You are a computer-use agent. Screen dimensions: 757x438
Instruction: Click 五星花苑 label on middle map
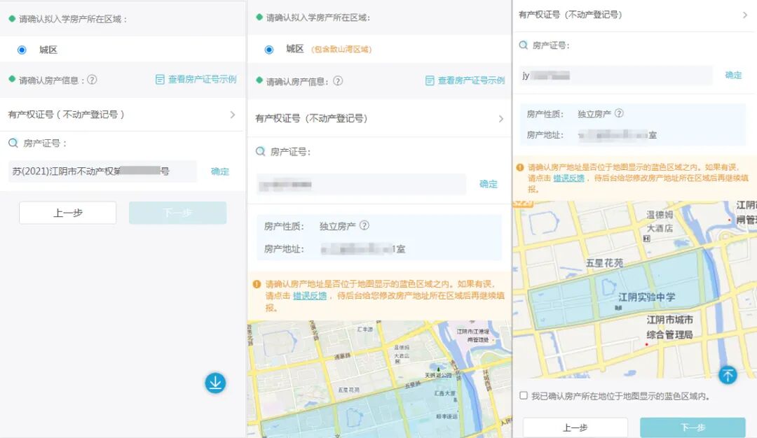point(348,390)
